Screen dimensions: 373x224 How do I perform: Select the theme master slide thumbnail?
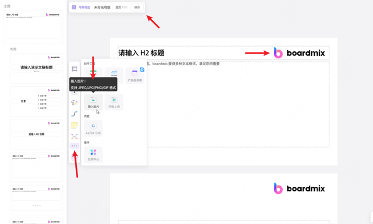tap(33, 27)
